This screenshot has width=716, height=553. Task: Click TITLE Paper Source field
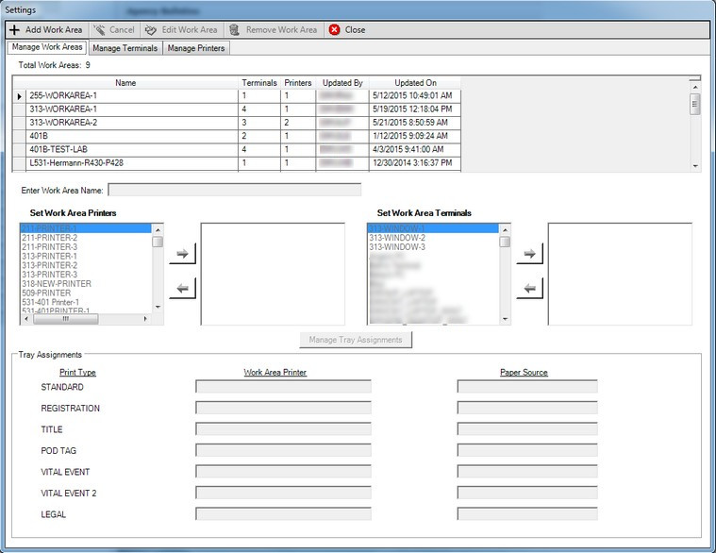pyautogui.click(x=527, y=429)
